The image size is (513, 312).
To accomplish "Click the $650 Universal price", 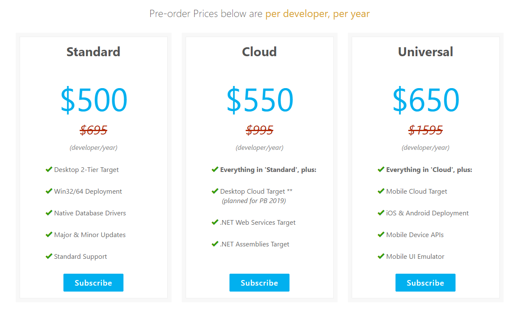I will click(x=426, y=100).
